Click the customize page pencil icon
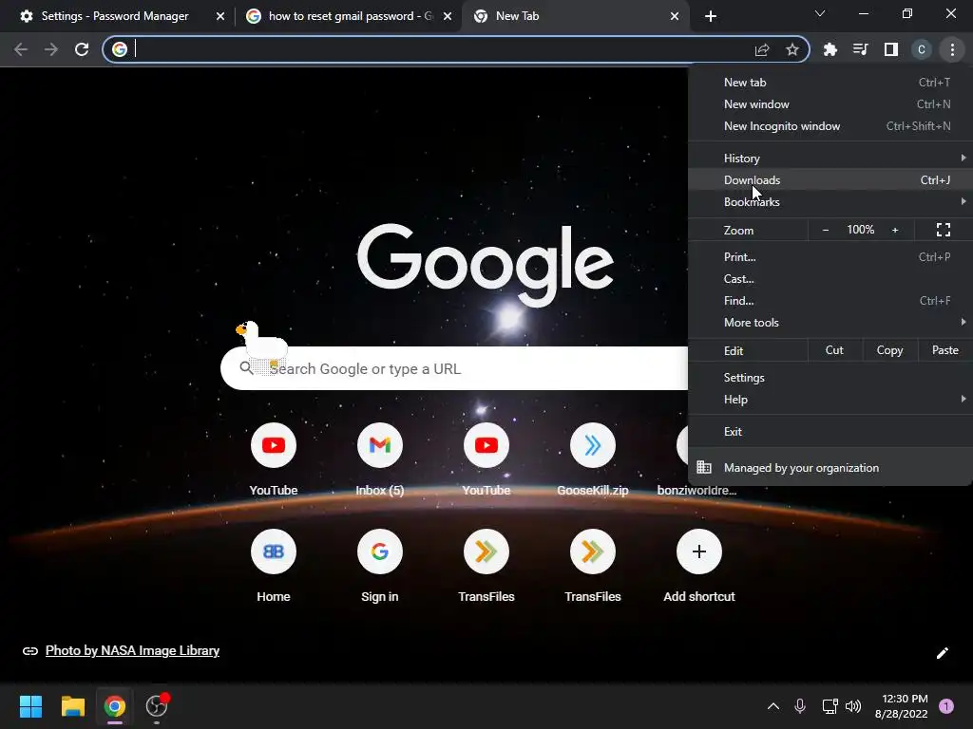Screen dimensions: 973x729 click(x=942, y=653)
